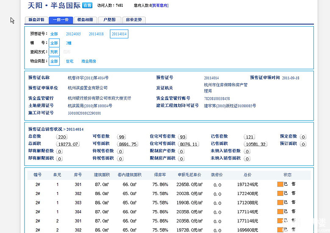Screen dimensions: 330x233
Task: Go to the 户型图 tab
Action: 109,20
